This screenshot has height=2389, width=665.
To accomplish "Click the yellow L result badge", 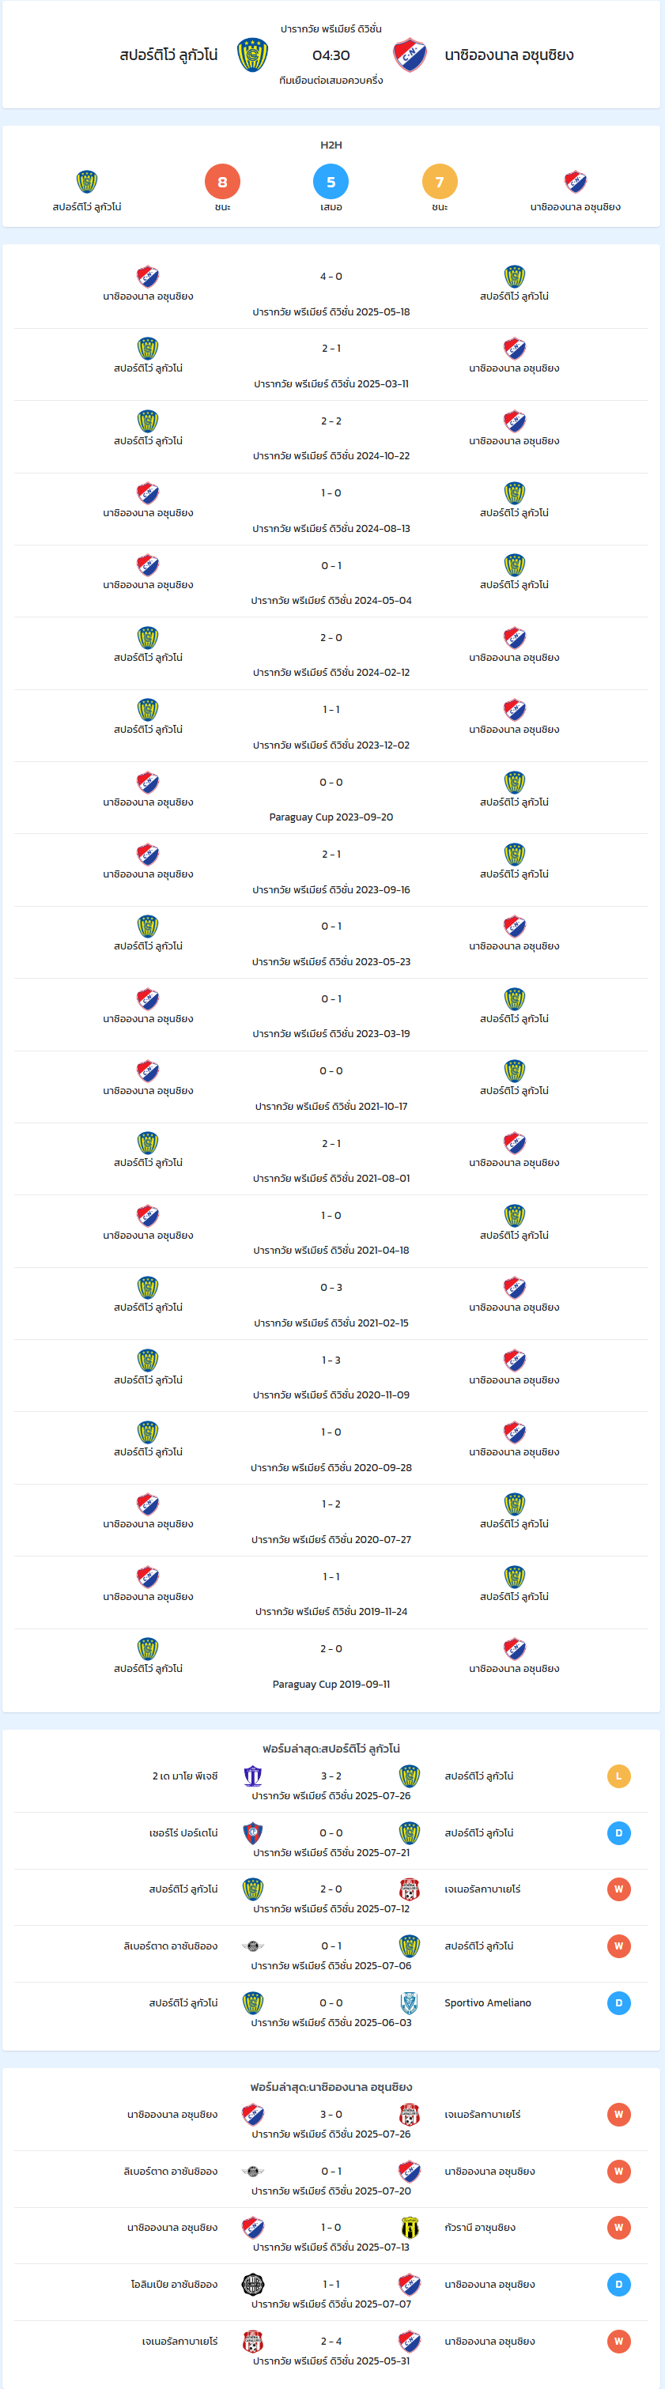I will coord(618,1776).
